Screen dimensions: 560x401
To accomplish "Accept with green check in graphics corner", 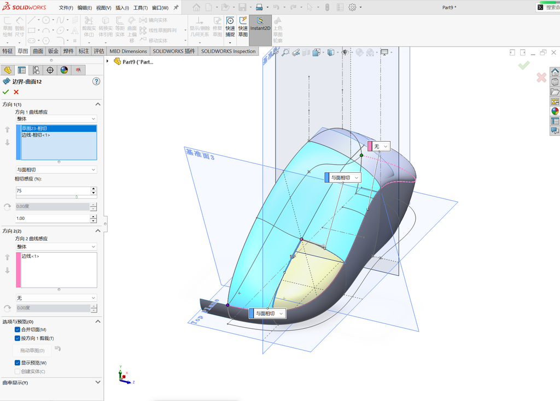I will [524, 65].
